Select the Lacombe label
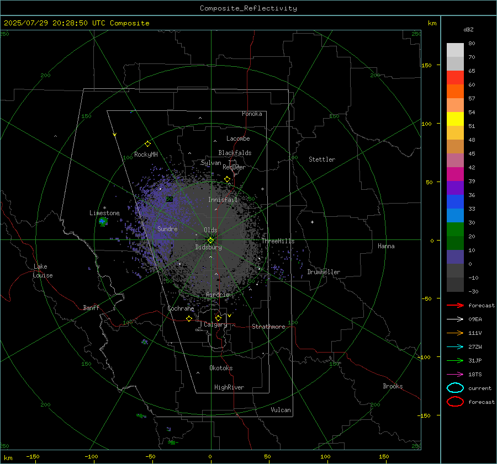The width and height of the screenshot is (497, 464). tap(238, 138)
